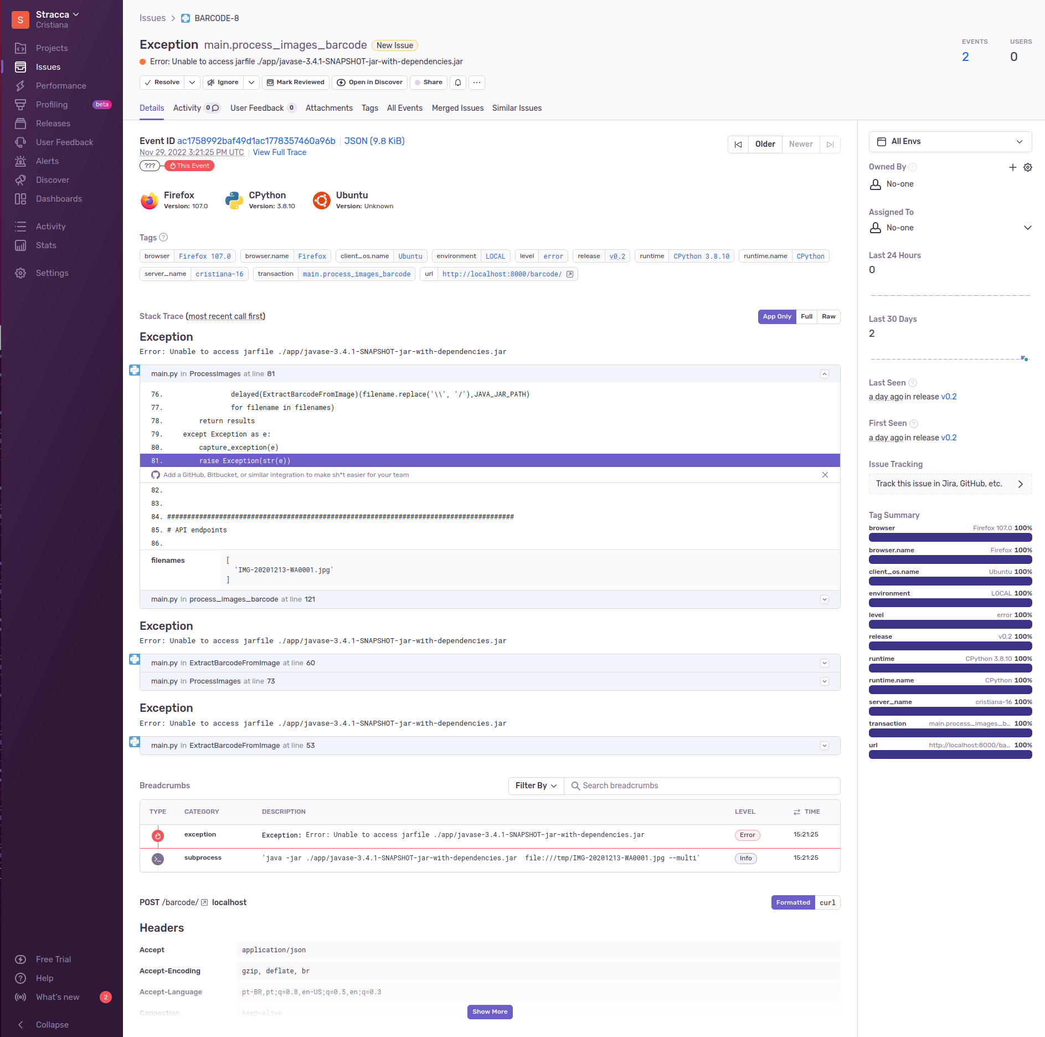Open the localhost barcode url external link icon
1045x1037 pixels.
click(x=570, y=274)
